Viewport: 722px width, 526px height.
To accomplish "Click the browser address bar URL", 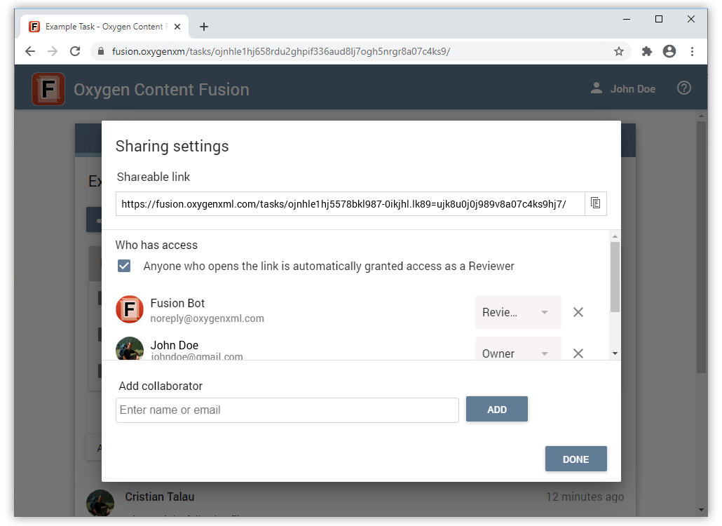I will pyautogui.click(x=281, y=51).
